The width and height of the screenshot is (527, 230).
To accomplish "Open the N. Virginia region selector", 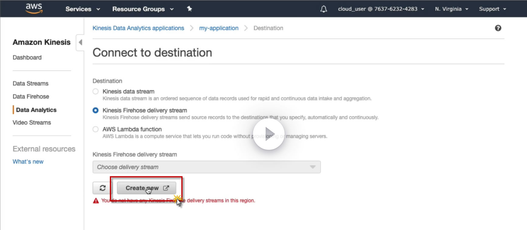I will [x=452, y=9].
